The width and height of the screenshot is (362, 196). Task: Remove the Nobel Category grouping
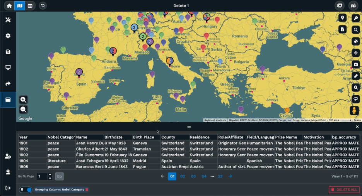(x=87, y=190)
